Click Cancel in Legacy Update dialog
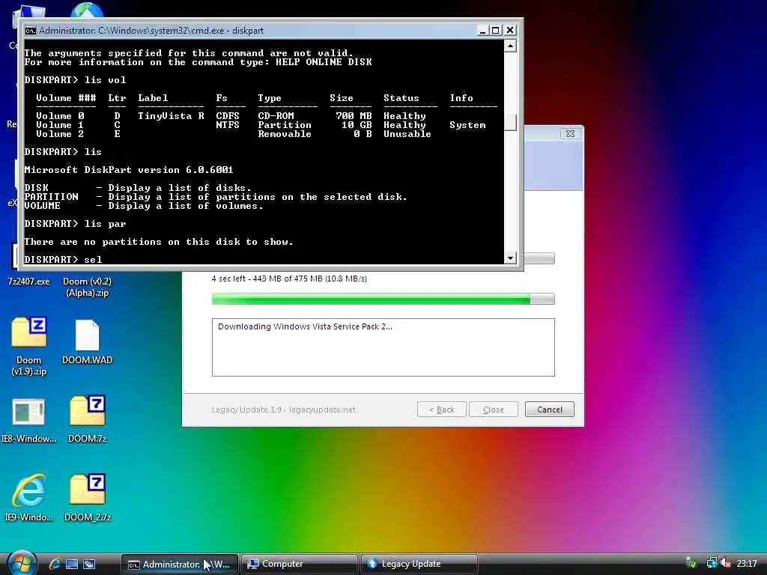The image size is (767, 575). pos(549,410)
